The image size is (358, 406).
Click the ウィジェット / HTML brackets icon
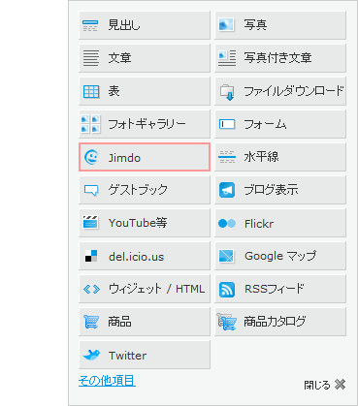click(x=91, y=289)
